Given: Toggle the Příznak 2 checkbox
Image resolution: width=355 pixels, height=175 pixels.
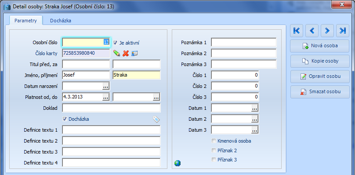Looking at the screenshot, I should [214, 150].
